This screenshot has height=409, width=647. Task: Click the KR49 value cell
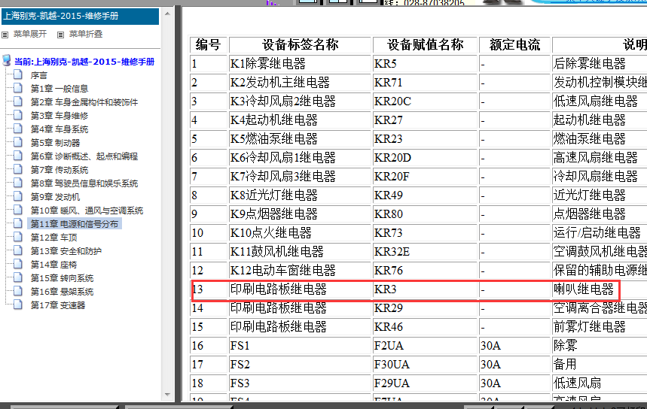click(425, 195)
